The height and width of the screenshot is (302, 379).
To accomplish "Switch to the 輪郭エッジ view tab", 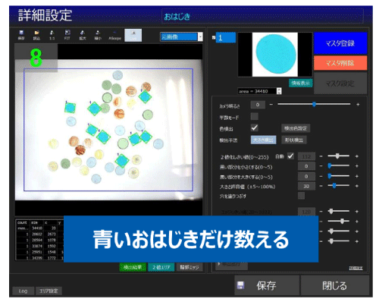I will pyautogui.click(x=189, y=267).
